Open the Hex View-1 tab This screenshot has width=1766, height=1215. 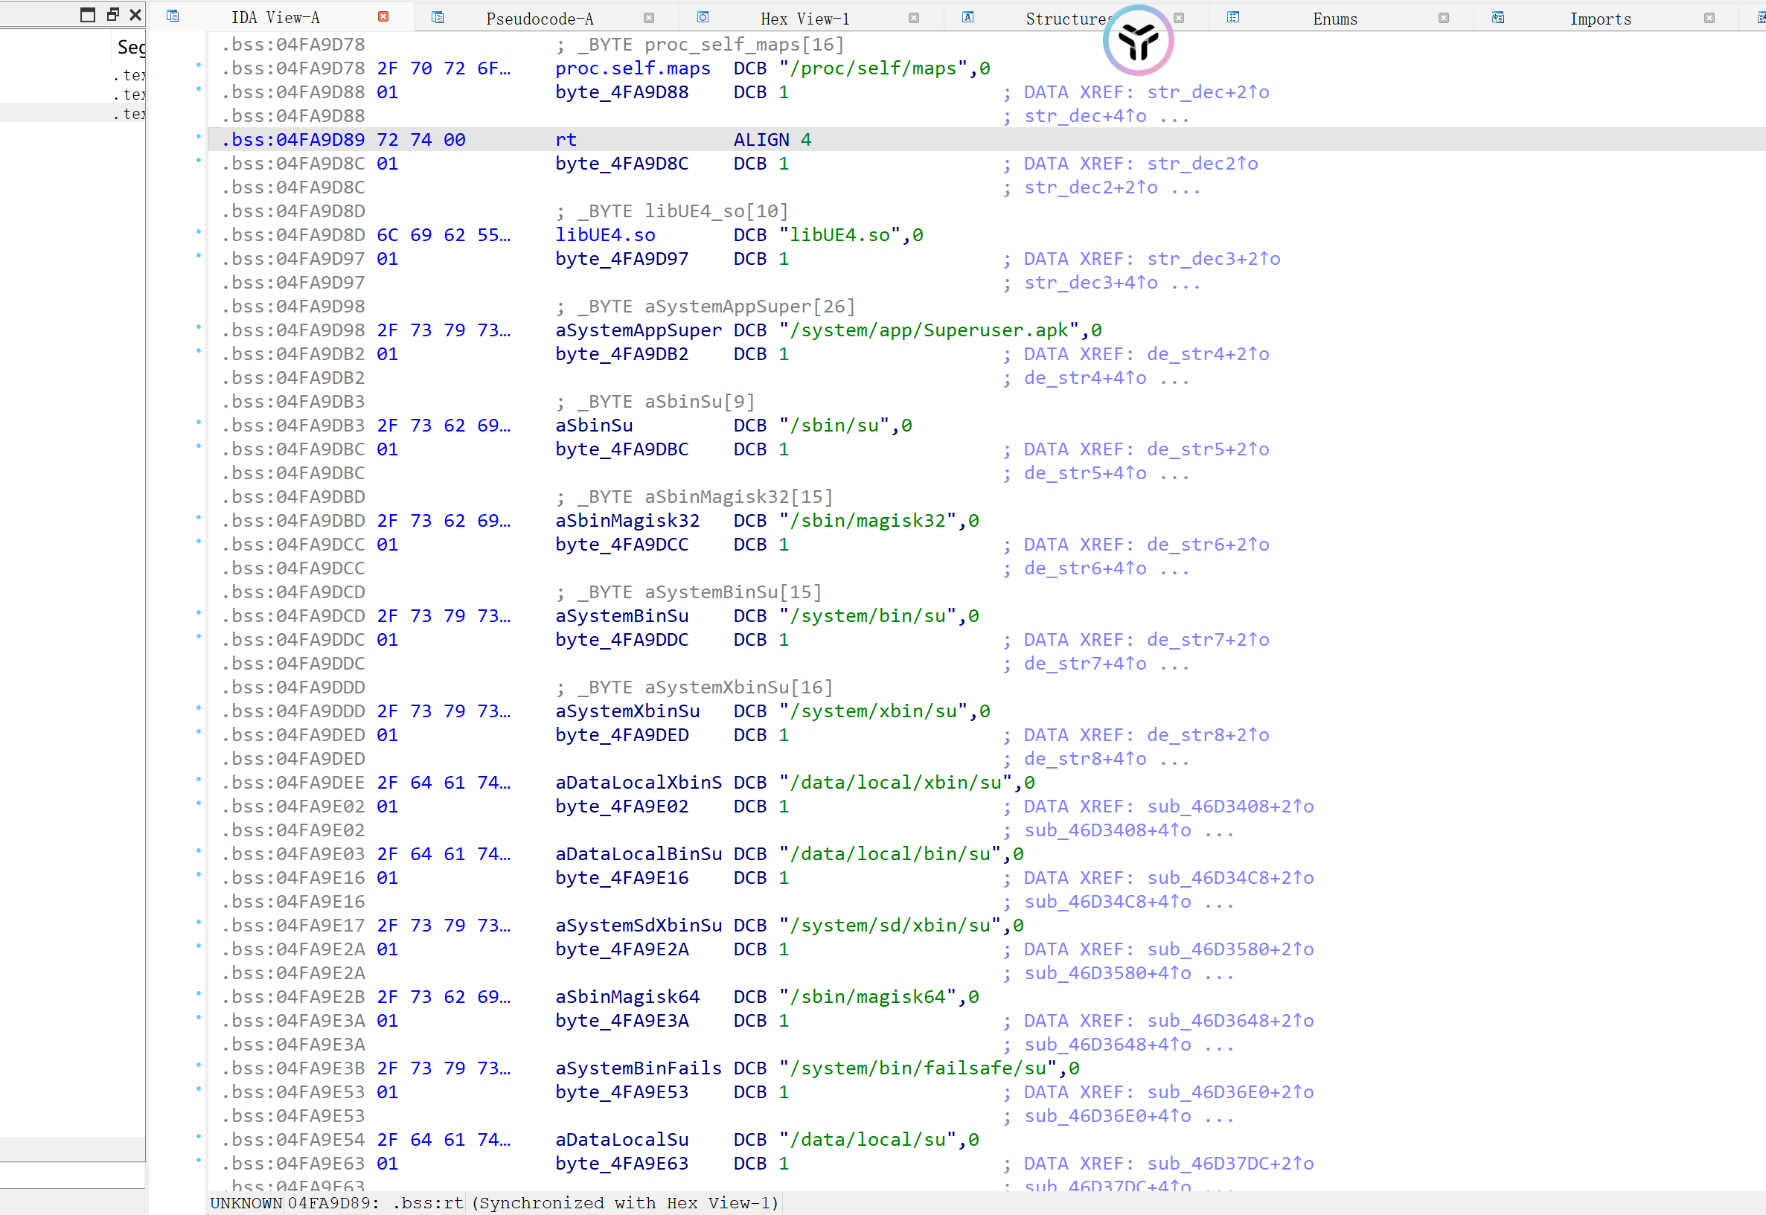[805, 19]
